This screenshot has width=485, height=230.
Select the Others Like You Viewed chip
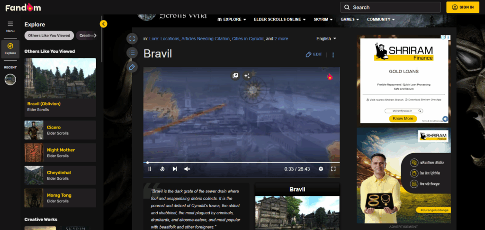coord(49,36)
